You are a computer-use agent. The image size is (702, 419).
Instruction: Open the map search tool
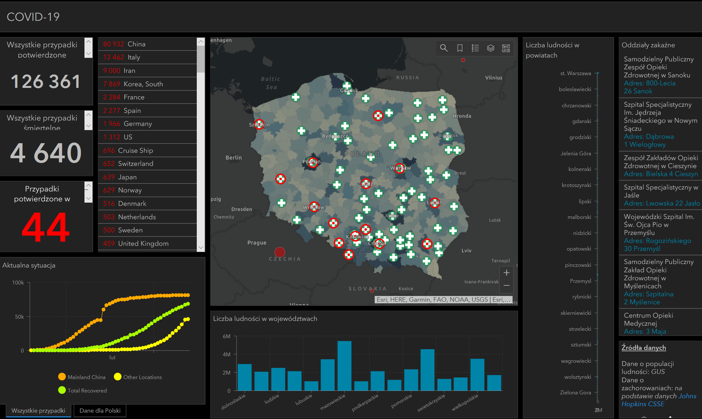click(x=443, y=48)
